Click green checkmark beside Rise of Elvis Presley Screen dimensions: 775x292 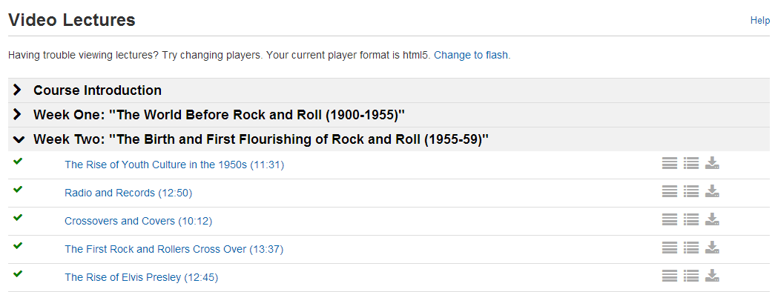(x=18, y=273)
